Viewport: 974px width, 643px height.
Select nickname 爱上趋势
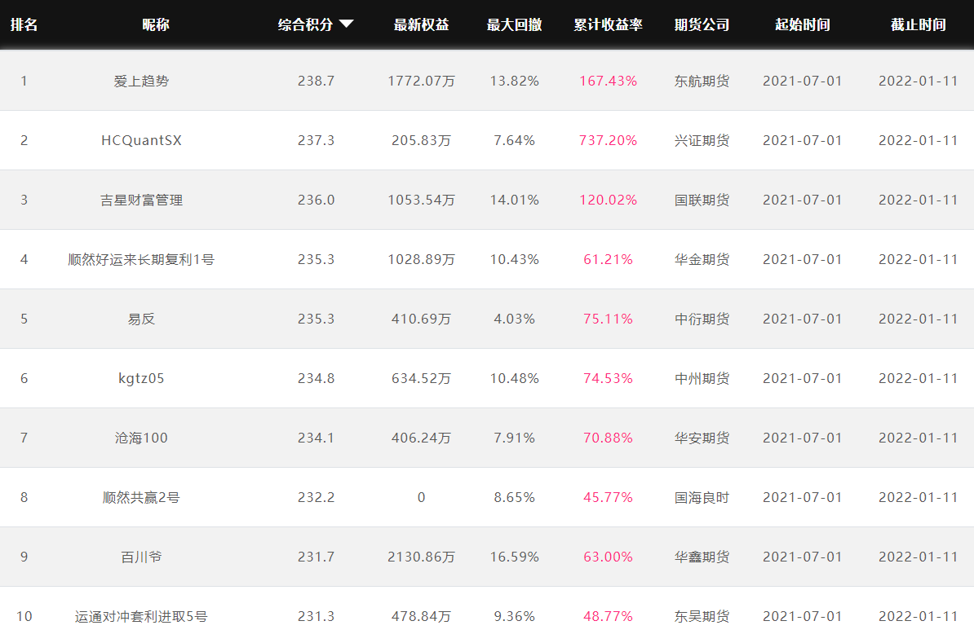141,81
